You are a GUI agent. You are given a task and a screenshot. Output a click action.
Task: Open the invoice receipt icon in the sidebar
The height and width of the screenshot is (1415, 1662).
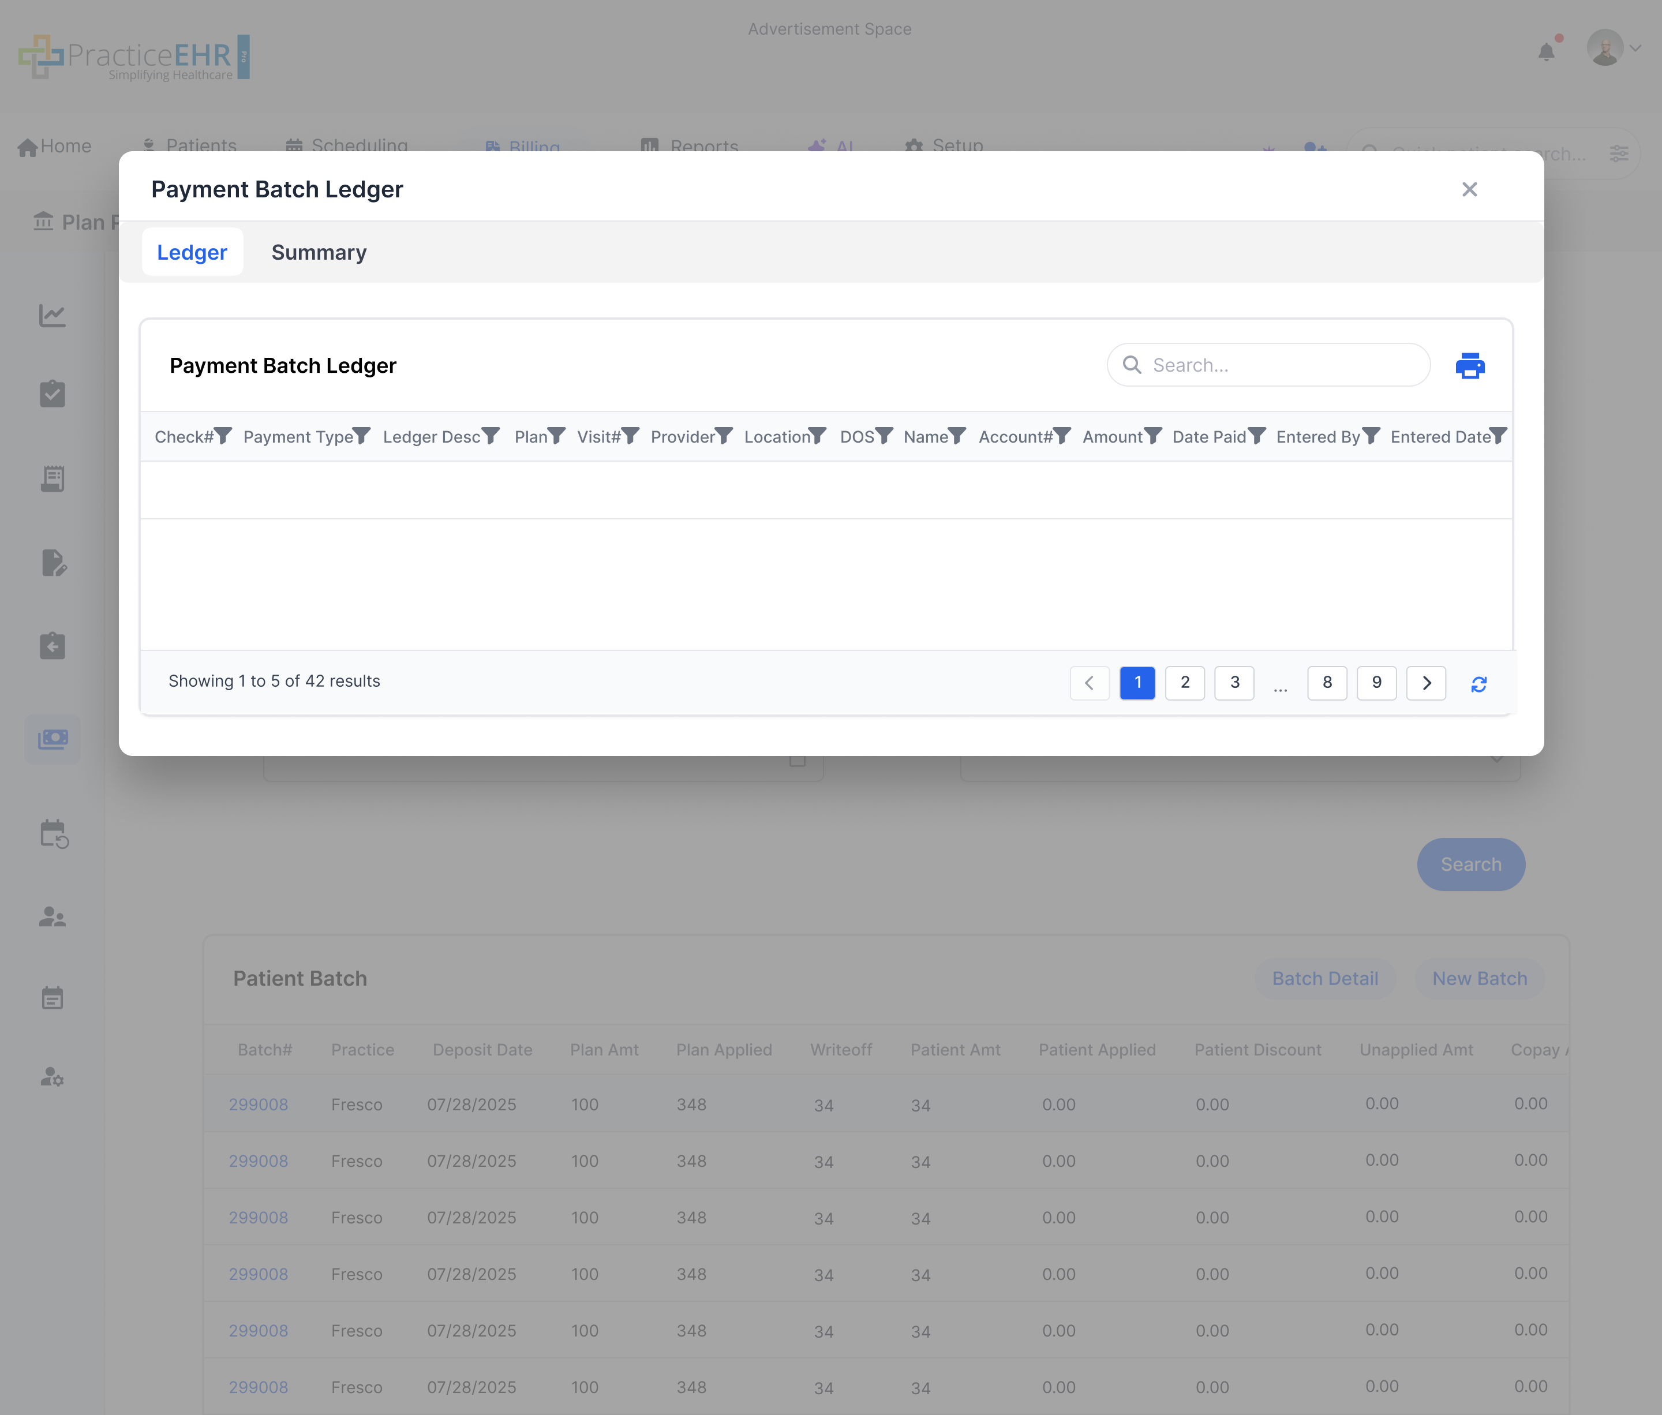[52, 478]
